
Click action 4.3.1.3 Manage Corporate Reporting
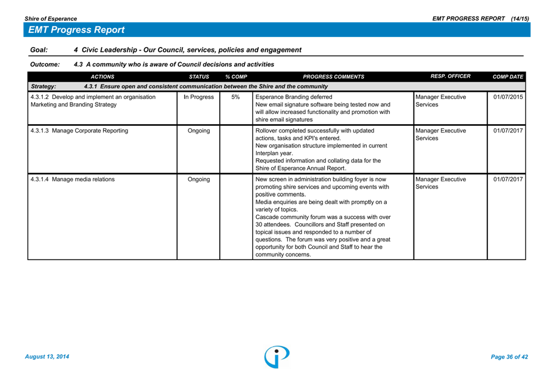point(79,131)
